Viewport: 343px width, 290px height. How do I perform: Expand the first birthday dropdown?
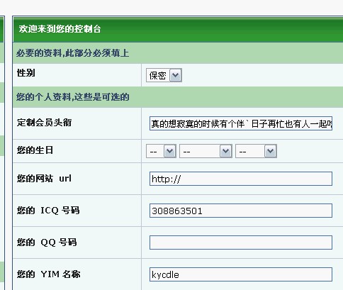point(161,151)
